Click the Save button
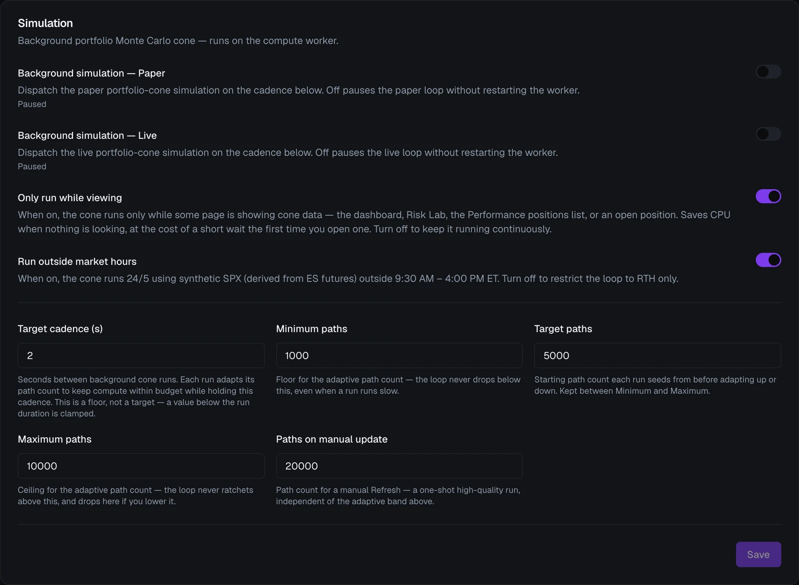Image resolution: width=799 pixels, height=585 pixels. (758, 555)
